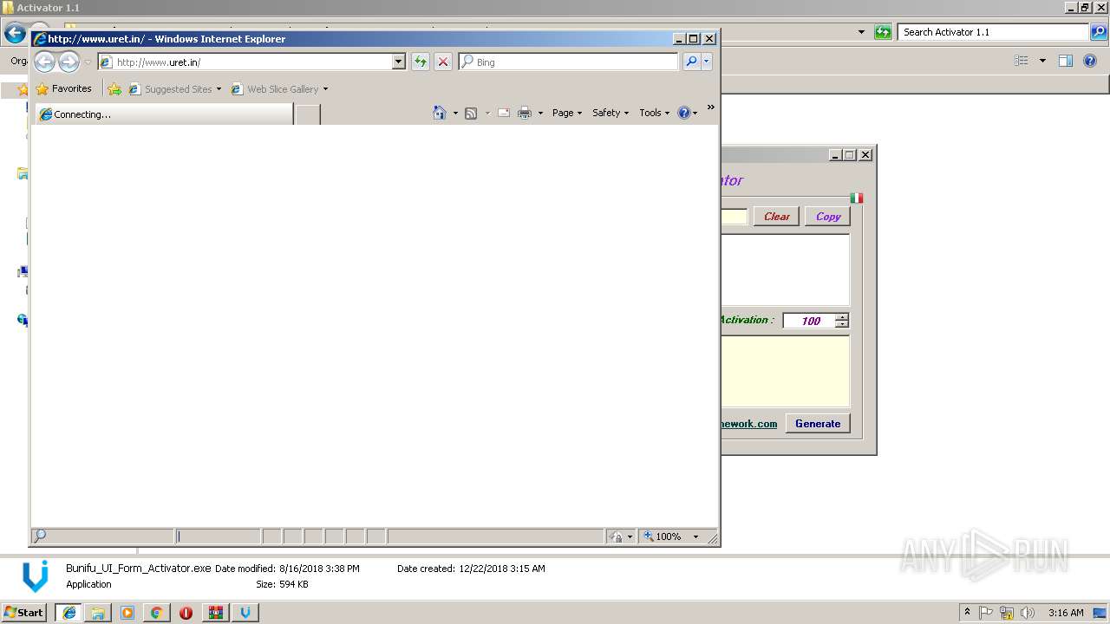Click the Explorer green refresh arrows icon

pyautogui.click(x=883, y=32)
